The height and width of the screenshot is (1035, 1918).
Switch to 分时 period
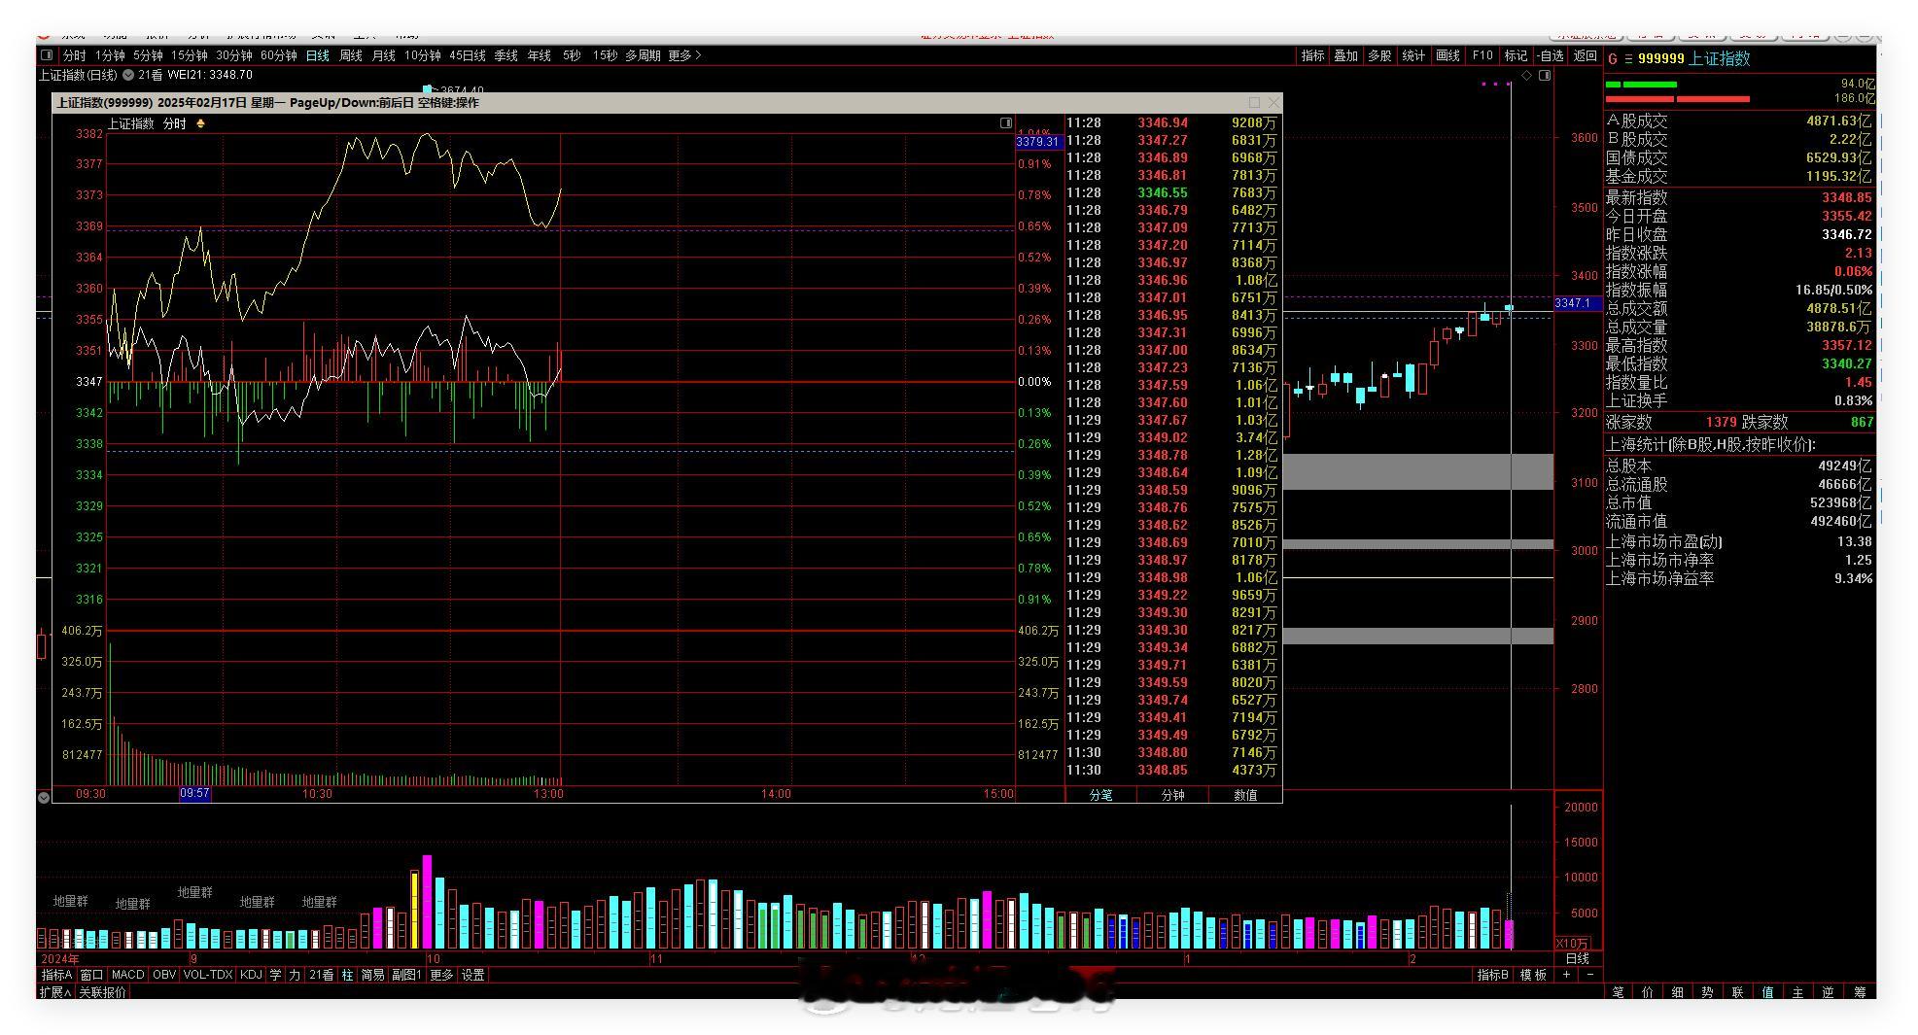tap(74, 55)
